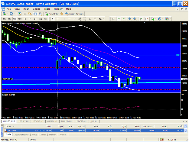Open the New Chart dropdown arrow
Viewport: 189px width, 142px height.
(x=8, y=14)
